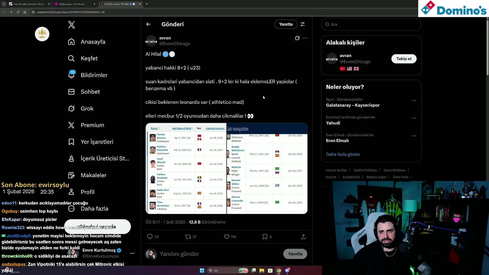Open the Erişilebilirlik footer link
489x275 pixels.
351,177
